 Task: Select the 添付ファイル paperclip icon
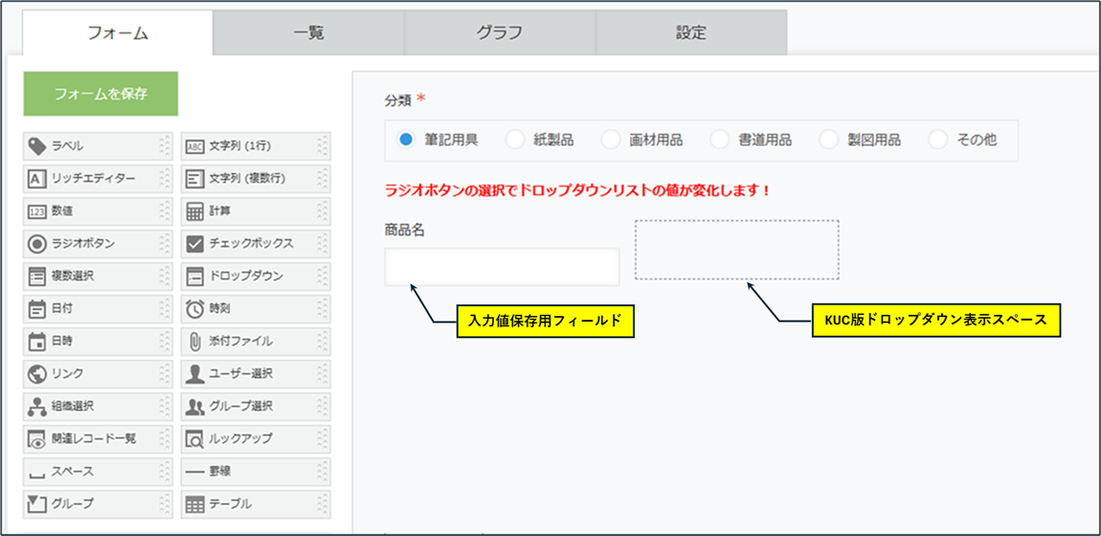[x=194, y=342]
